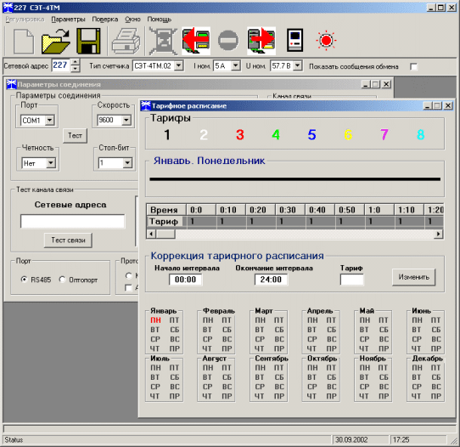Screen dimensions: 460x447
Task: Click the red indicator lamp icon
Action: point(326,40)
